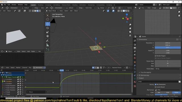Click Open image button

(x=173, y=8)
